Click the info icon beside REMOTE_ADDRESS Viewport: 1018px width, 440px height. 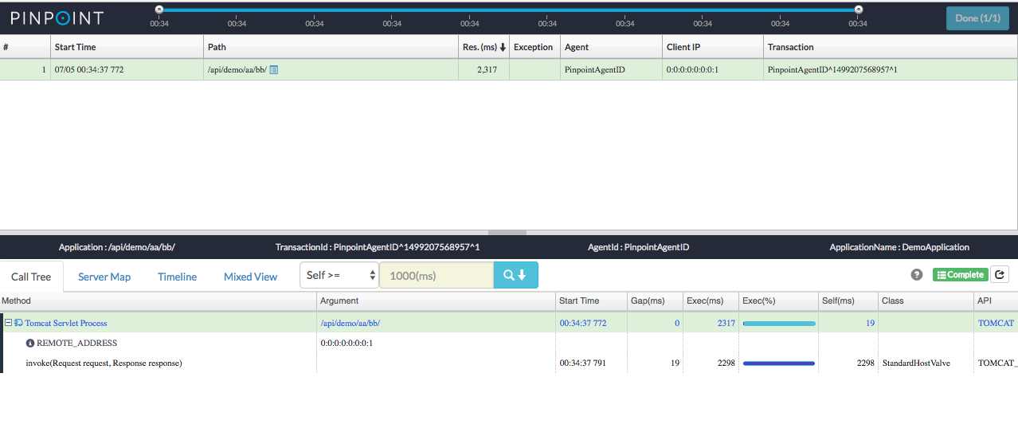click(30, 344)
